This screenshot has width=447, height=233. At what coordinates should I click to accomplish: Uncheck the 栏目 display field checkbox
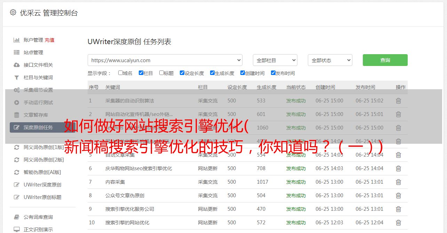tap(141, 73)
